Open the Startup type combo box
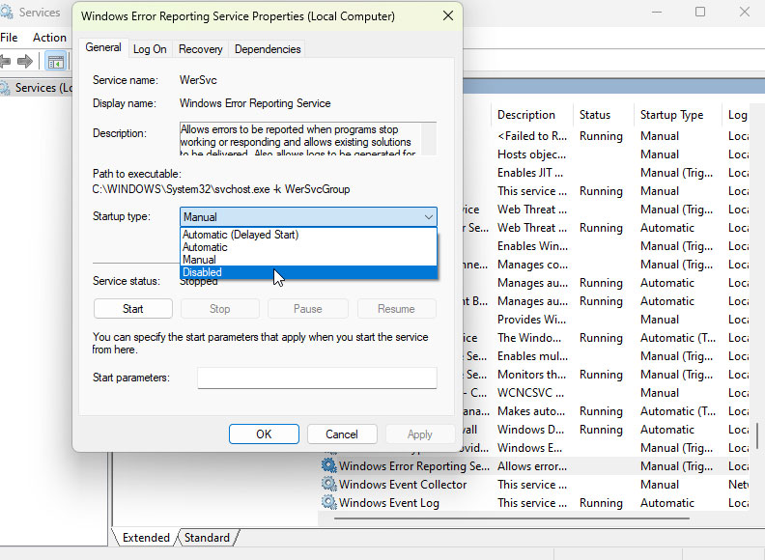The width and height of the screenshot is (765, 560). (308, 217)
